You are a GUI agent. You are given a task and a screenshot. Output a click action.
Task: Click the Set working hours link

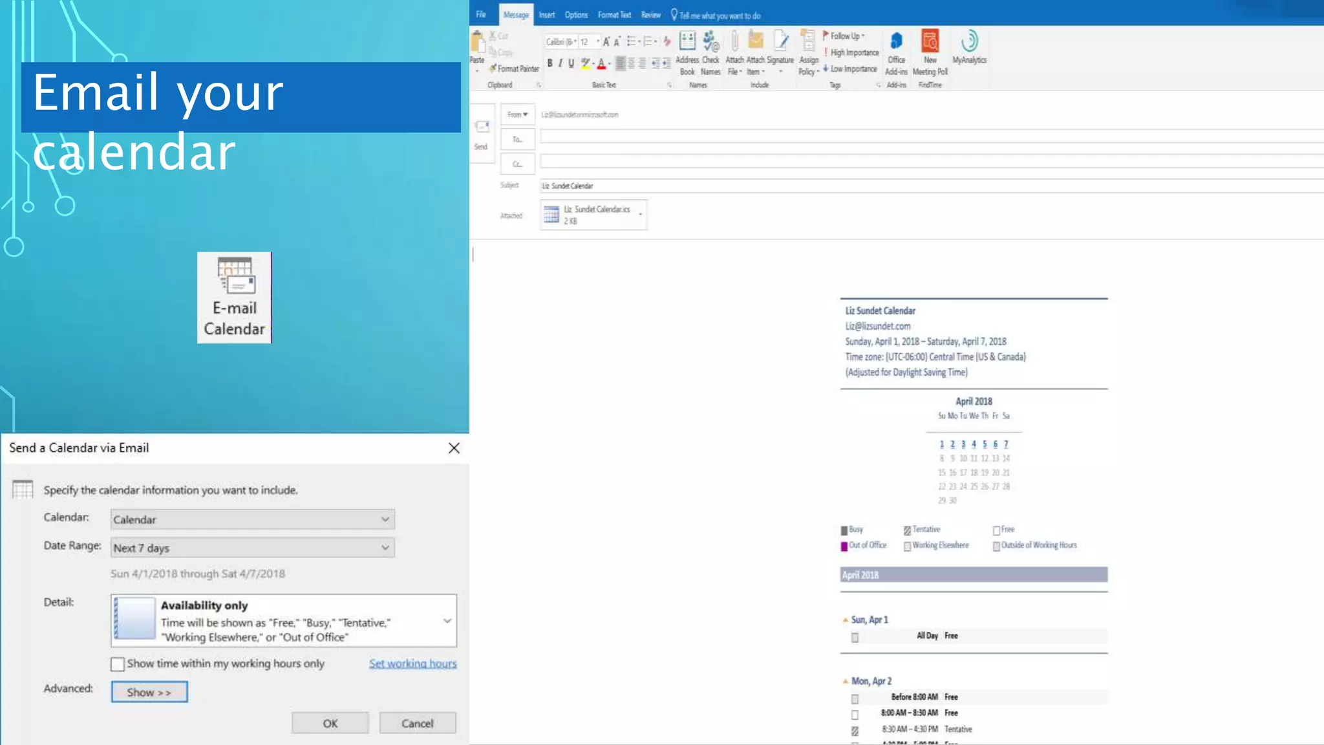(x=412, y=664)
